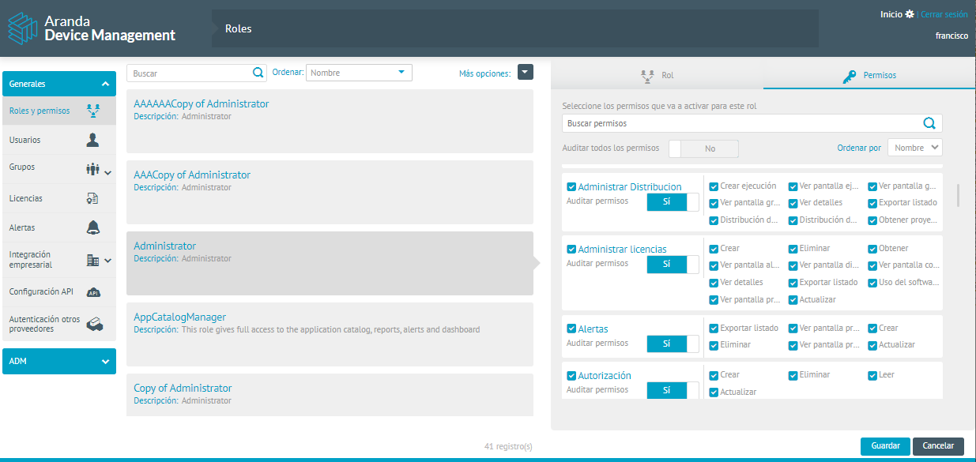The width and height of the screenshot is (976, 462).
Task: Uncheck Crear under Alertas
Action: (872, 329)
